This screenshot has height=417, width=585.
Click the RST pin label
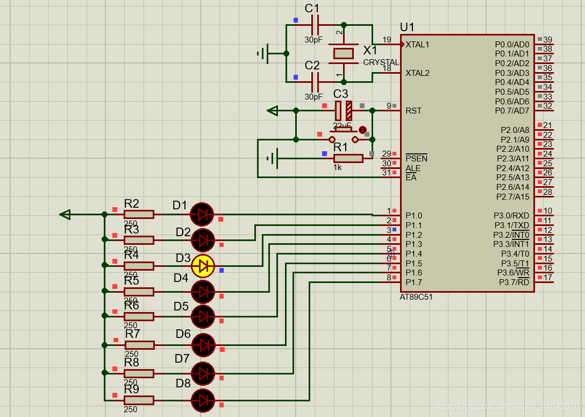(x=413, y=111)
